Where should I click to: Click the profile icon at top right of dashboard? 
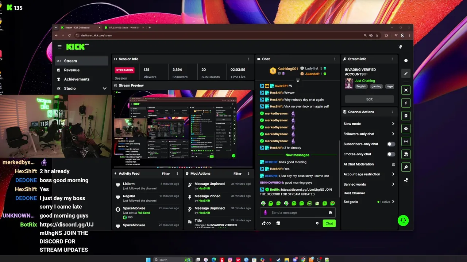click(x=400, y=47)
